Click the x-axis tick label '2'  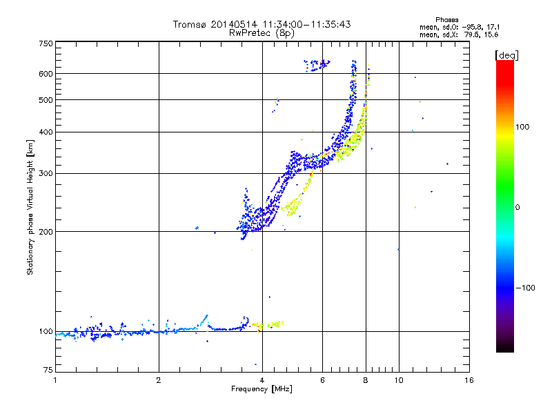pos(159,380)
